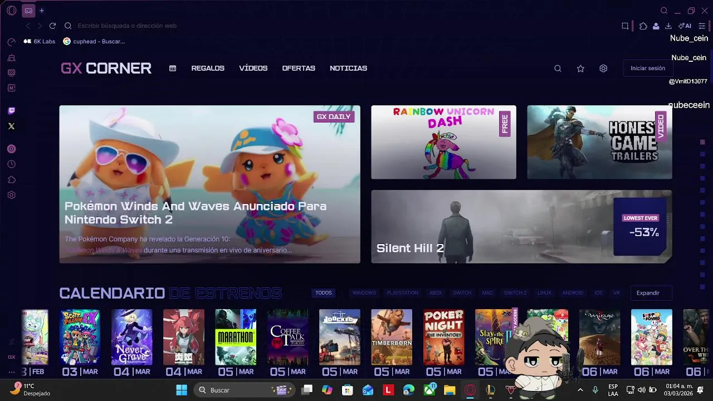Screen dimensions: 713x401
Task: Open a new tab with plus icon
Action: click(x=42, y=11)
